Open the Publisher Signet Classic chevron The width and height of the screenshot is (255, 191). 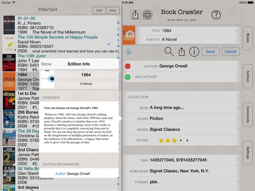coord(238,171)
